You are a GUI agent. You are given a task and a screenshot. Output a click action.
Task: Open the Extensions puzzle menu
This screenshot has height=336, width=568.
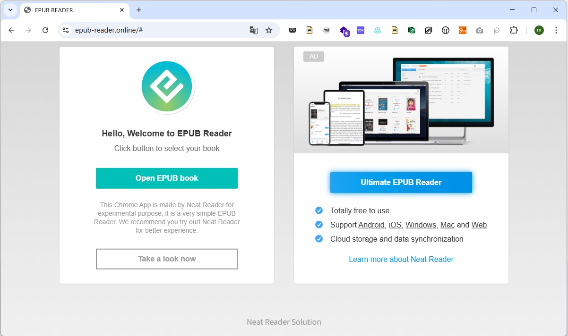(514, 30)
